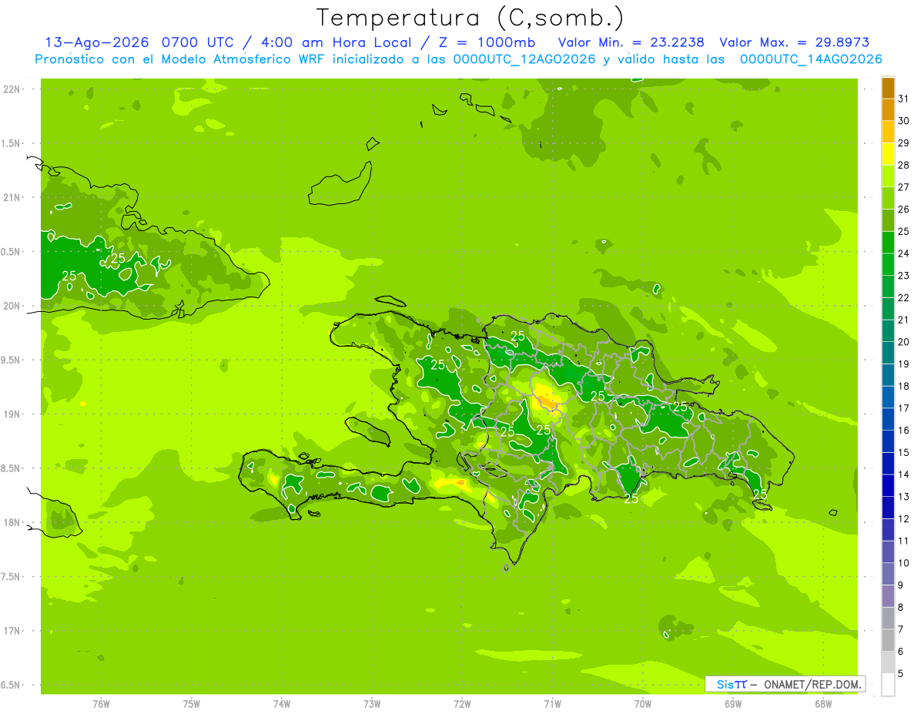Screen dimensions: 924x714
Task: Select the purple 9 degree legend color
Action: point(888,596)
